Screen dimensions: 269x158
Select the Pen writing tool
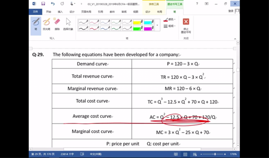tap(36, 26)
